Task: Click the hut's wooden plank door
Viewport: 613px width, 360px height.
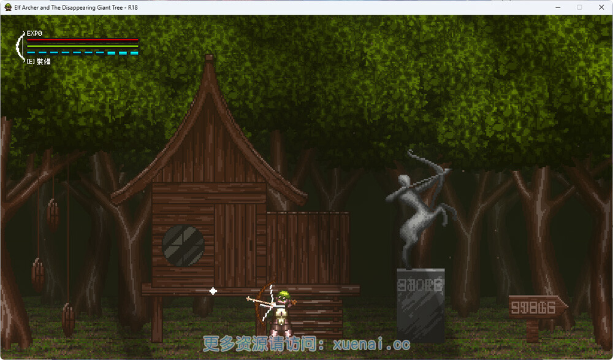Action: [x=235, y=244]
